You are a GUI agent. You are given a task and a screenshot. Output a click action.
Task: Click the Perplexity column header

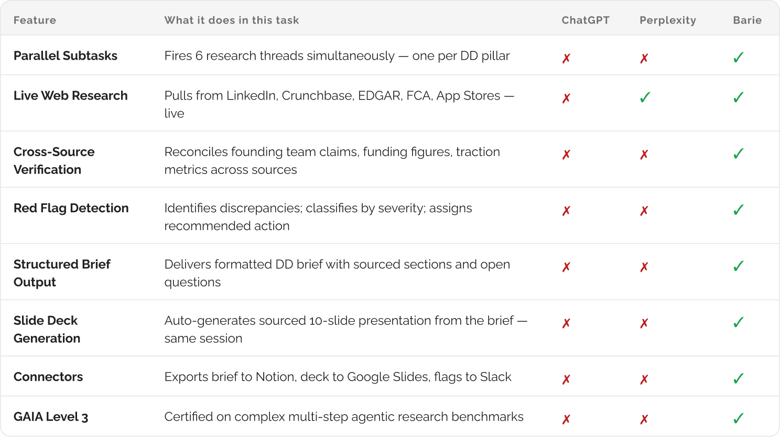click(x=667, y=20)
